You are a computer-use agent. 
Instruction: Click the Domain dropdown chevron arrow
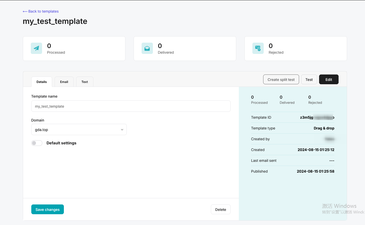[122, 130]
